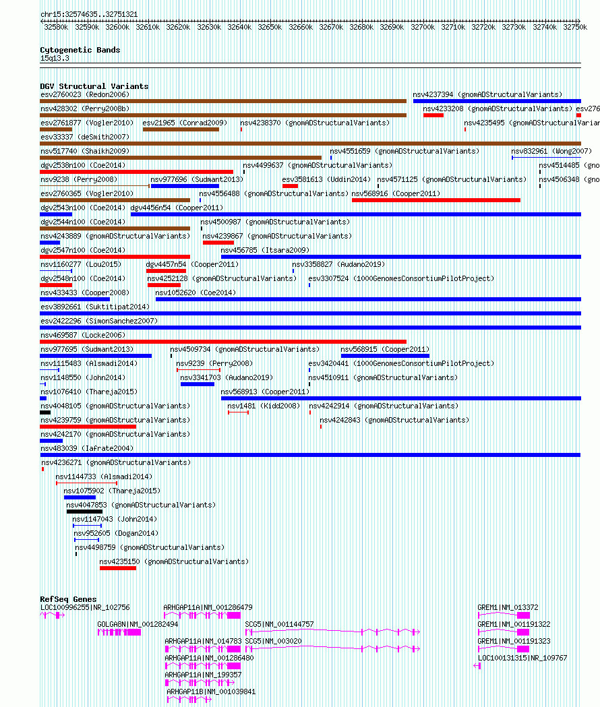Open the nsv4237394 gnomAD structural variant
Image resolution: width=600 pixels, height=707 pixels.
[x=487, y=94]
